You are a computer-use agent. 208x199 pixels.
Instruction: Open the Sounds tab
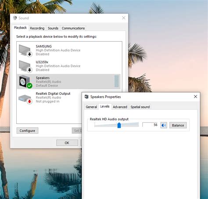pyautogui.click(x=53, y=28)
